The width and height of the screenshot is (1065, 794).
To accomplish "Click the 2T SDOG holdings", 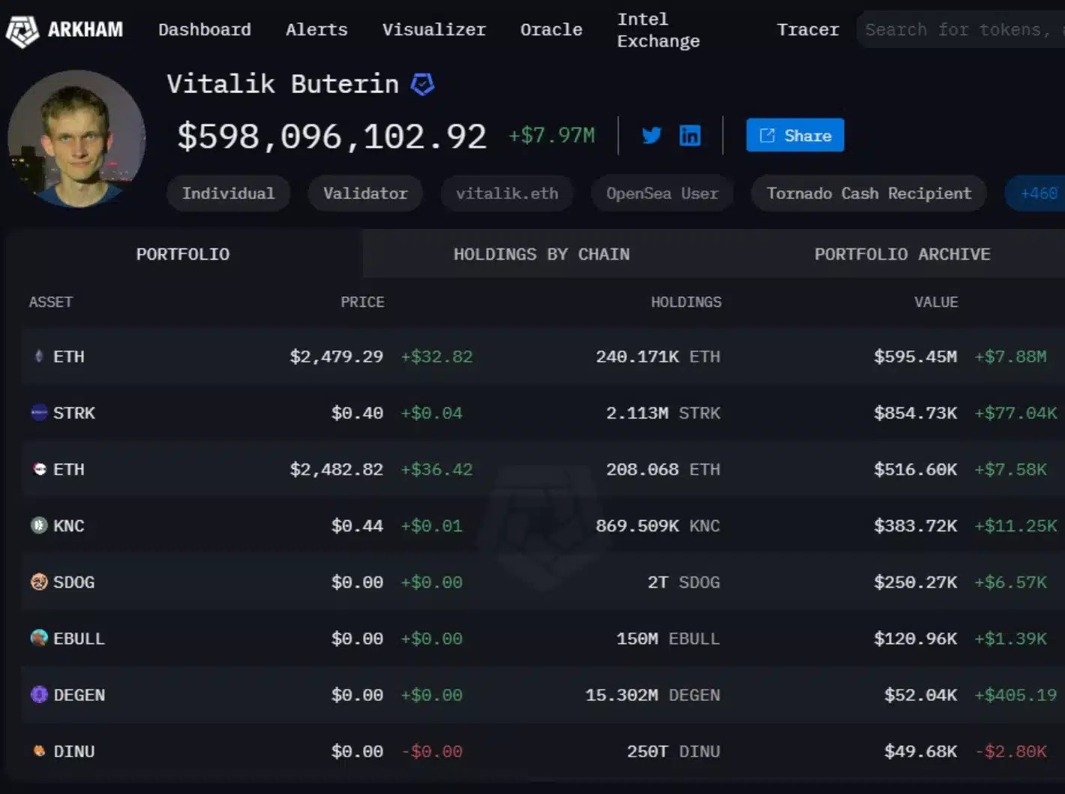I will [x=684, y=582].
